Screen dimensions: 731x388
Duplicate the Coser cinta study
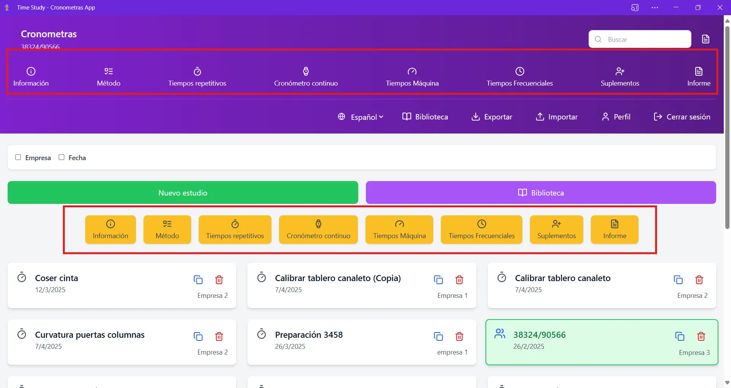198,280
